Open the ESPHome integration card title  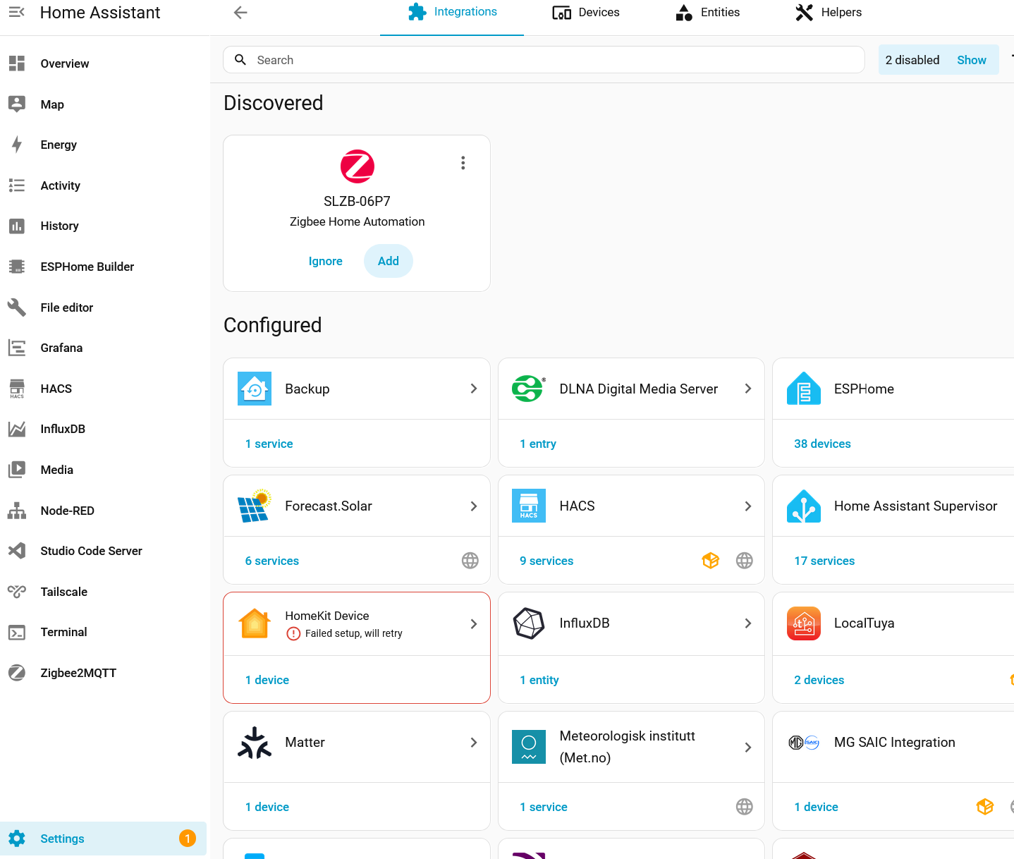[x=864, y=389]
